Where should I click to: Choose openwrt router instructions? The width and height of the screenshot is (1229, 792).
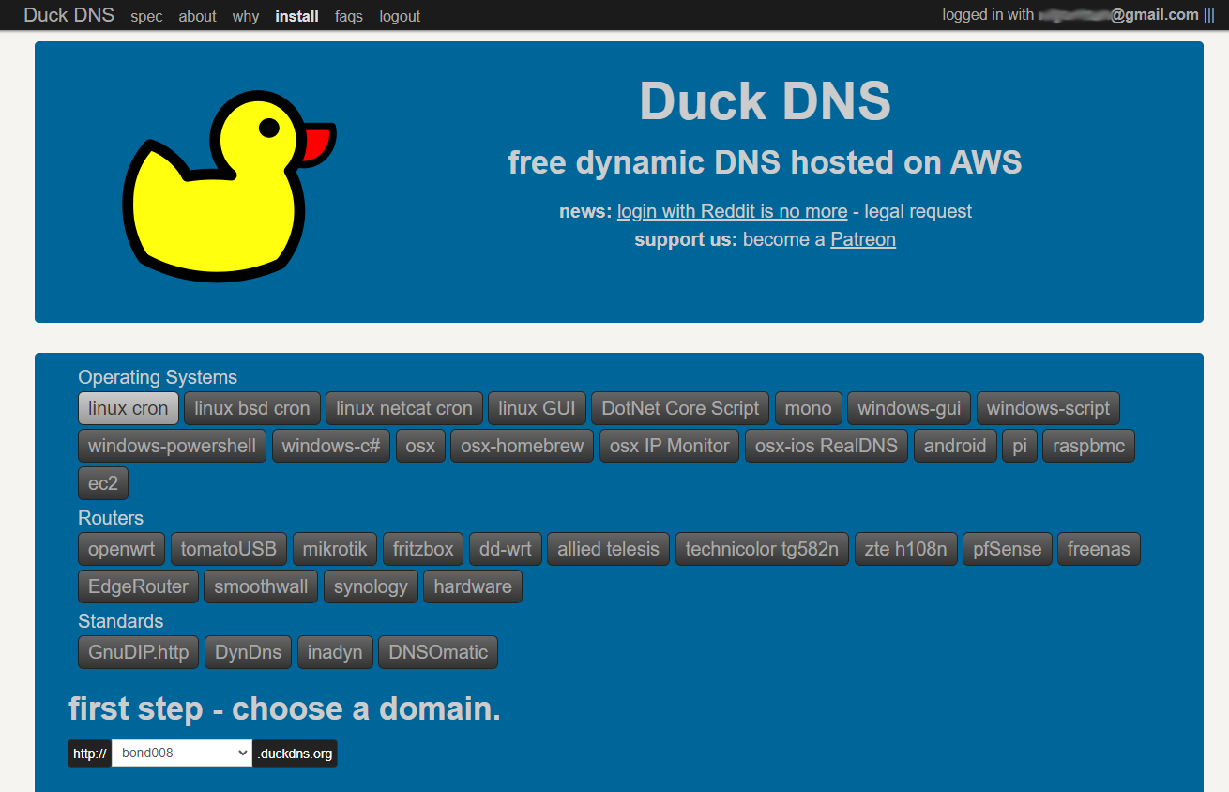(x=122, y=549)
